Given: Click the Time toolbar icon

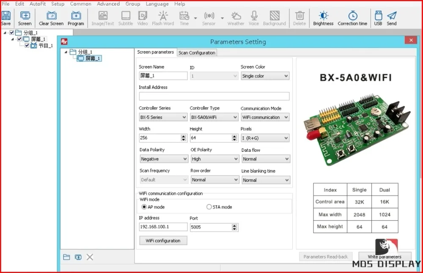Looking at the screenshot, I should point(184,18).
